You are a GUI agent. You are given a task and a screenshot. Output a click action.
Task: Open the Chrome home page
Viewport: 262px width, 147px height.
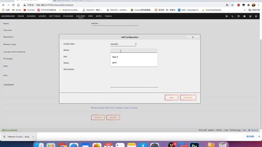click(18, 5)
